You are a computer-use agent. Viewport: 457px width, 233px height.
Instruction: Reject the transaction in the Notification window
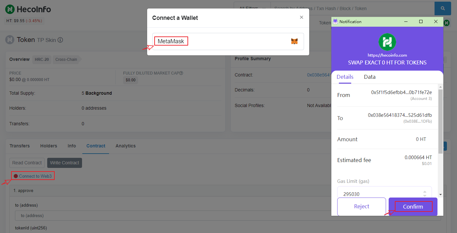362,207
